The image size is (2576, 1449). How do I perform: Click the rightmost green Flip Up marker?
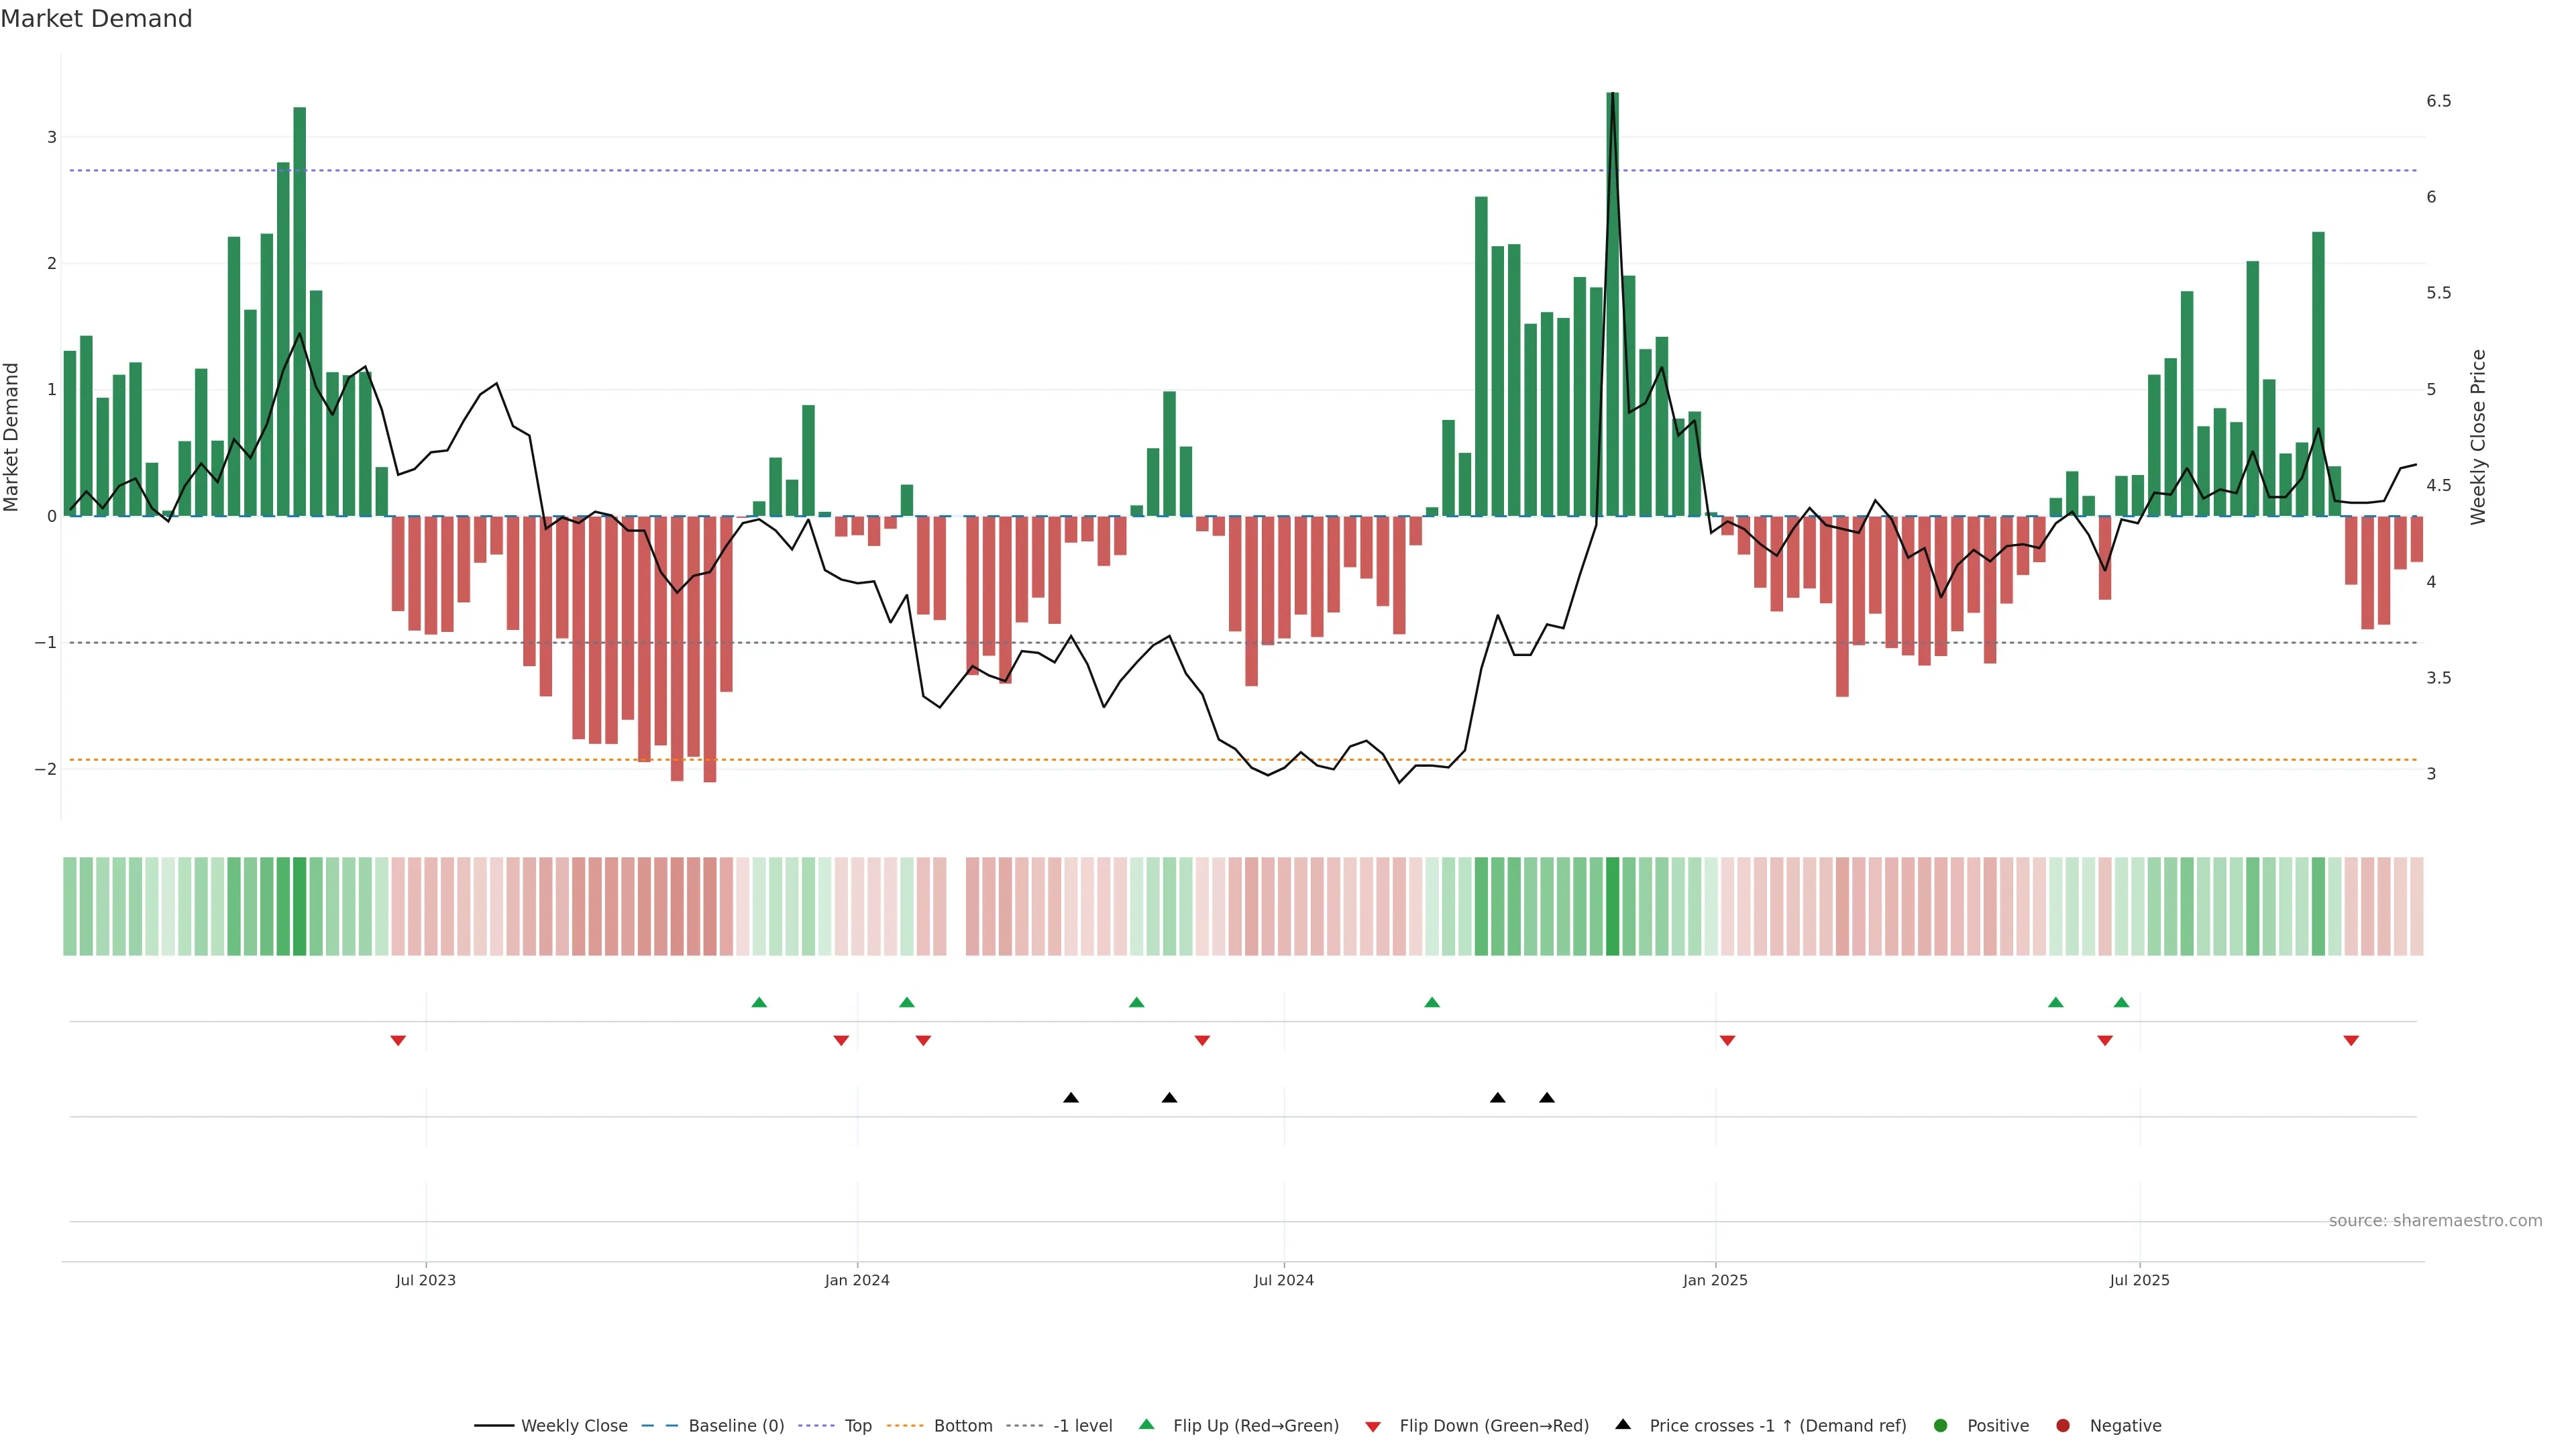(x=2121, y=1002)
